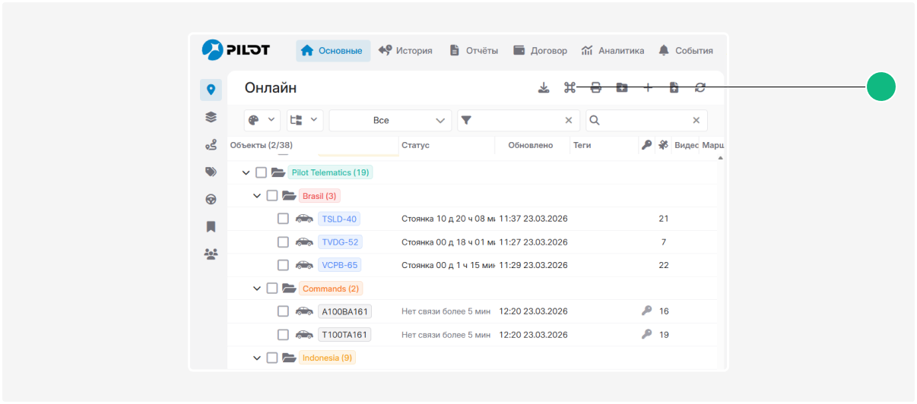This screenshot has width=917, height=404.
Task: Open the Аналитика tab
Action: point(613,51)
